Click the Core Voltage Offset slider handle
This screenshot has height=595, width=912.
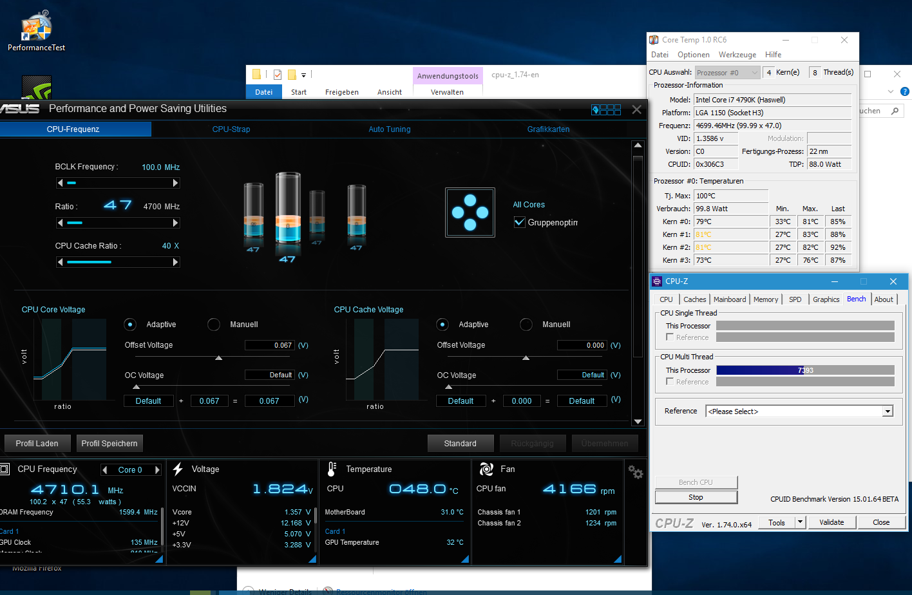point(219,357)
